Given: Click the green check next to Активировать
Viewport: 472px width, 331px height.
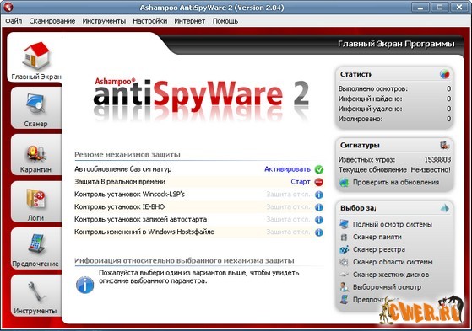Looking at the screenshot, I should [319, 169].
